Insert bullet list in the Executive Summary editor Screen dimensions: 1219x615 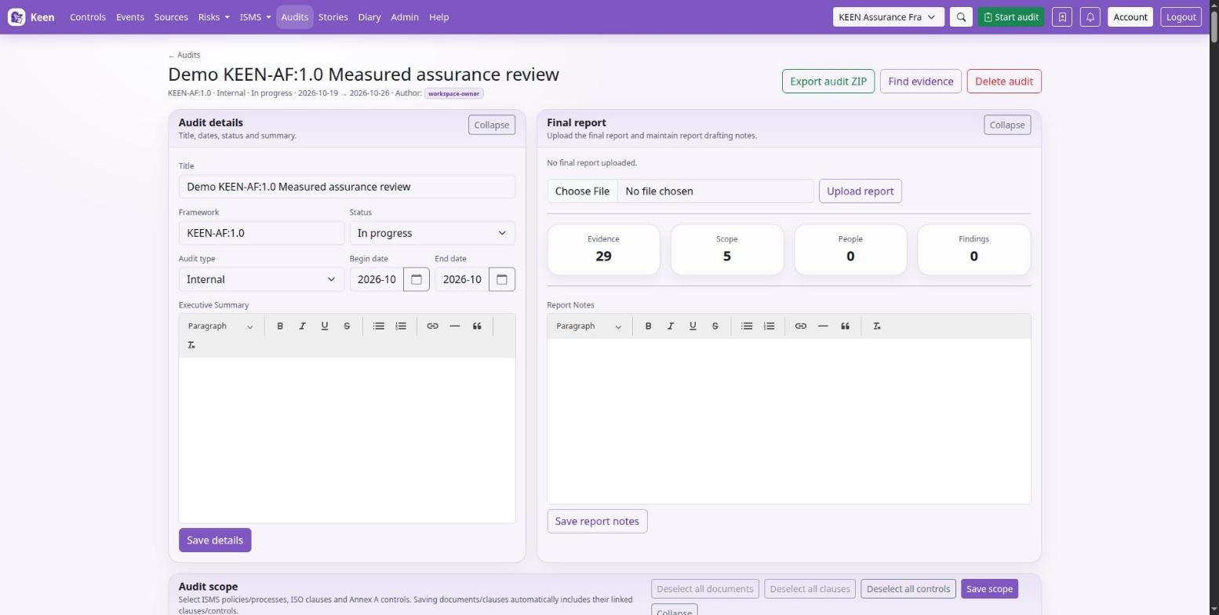379,326
